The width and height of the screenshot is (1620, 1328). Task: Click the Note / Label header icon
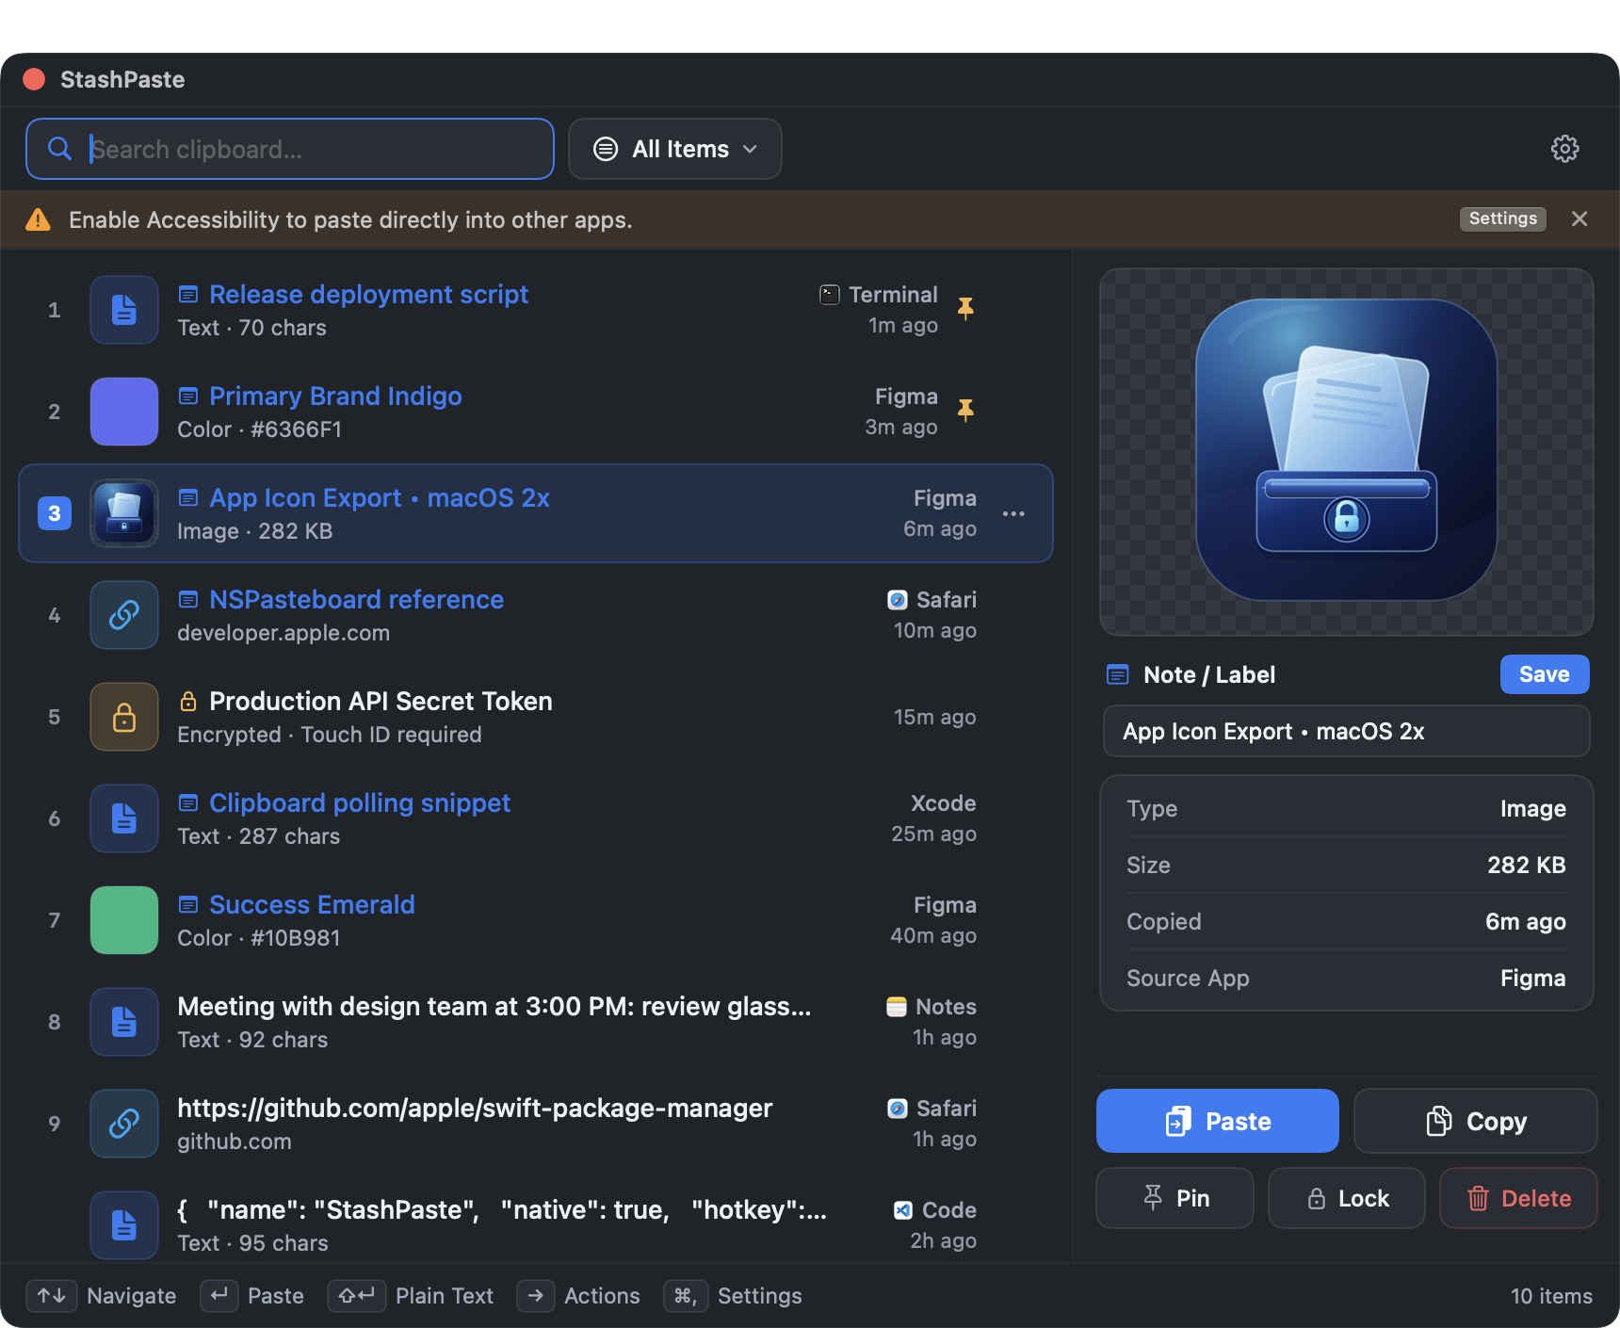[1118, 674]
